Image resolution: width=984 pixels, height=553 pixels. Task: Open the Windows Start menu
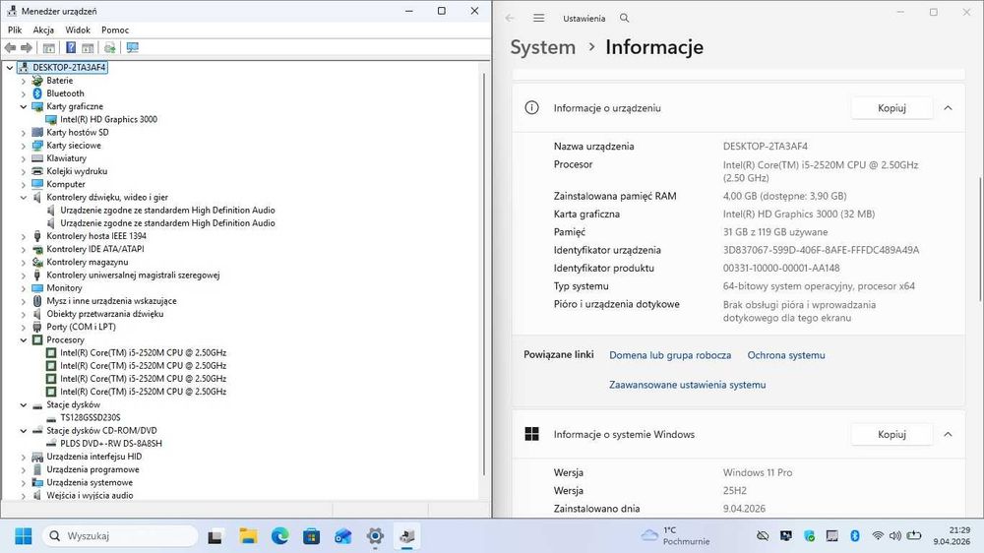coord(24,536)
